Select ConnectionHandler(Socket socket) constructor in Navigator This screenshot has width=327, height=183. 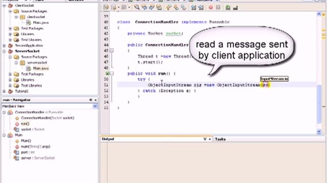tap(48, 118)
